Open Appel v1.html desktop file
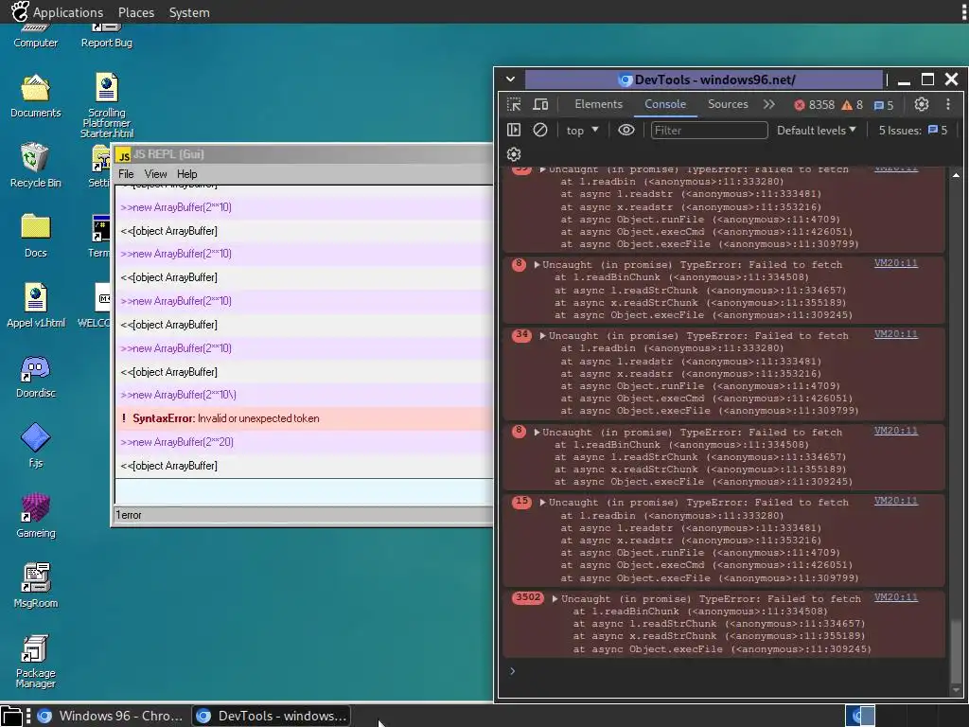969x727 pixels. pyautogui.click(x=35, y=306)
